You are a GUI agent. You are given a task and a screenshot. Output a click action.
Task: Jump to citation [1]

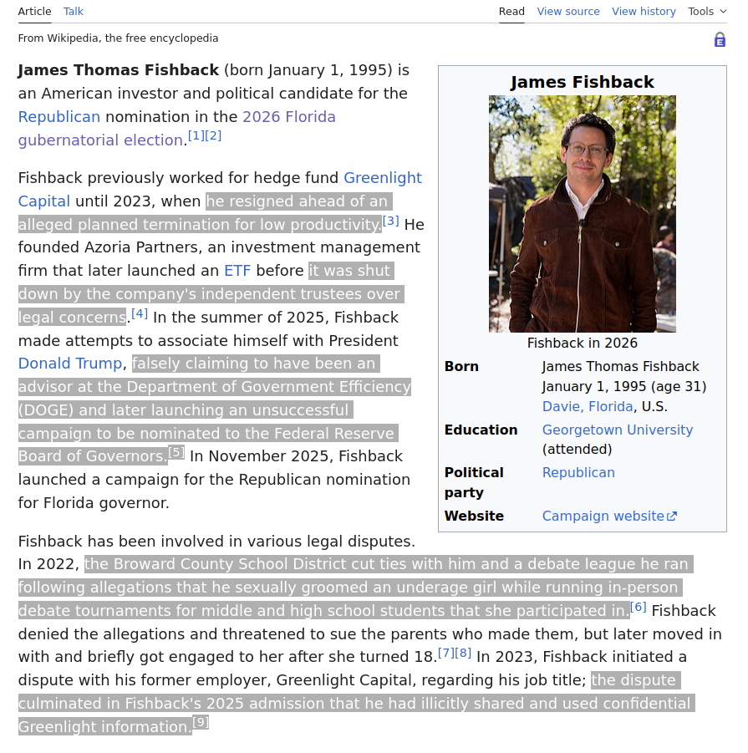coord(196,136)
